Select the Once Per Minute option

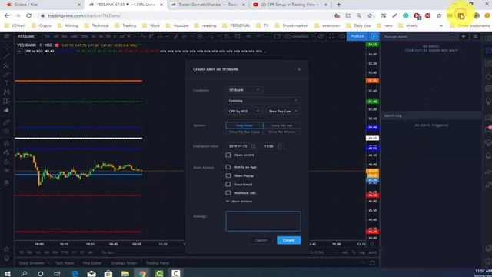coord(282,132)
